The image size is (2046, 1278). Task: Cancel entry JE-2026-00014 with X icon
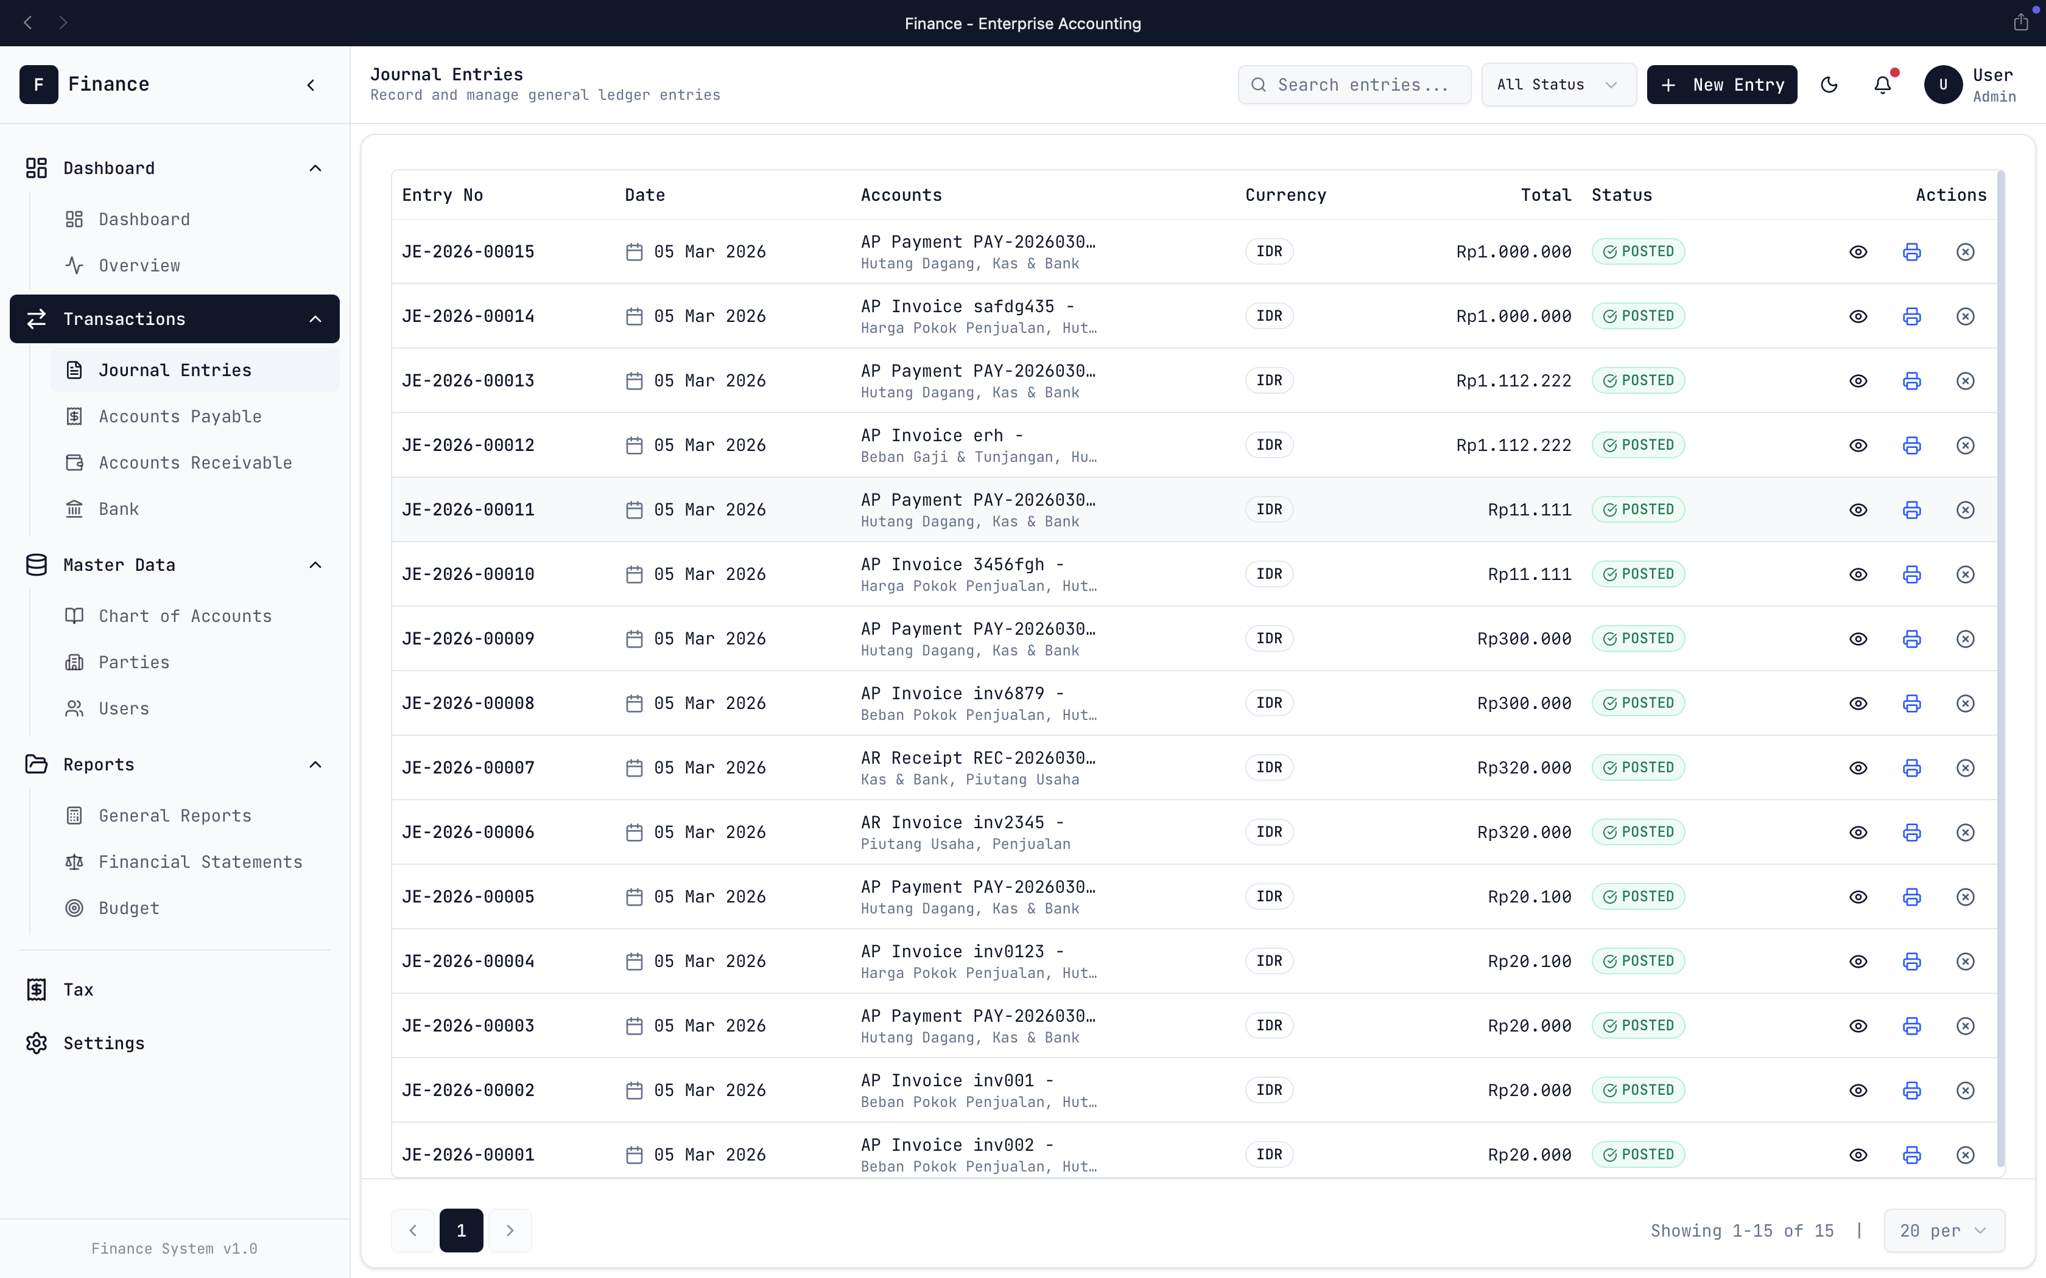pyautogui.click(x=1965, y=316)
